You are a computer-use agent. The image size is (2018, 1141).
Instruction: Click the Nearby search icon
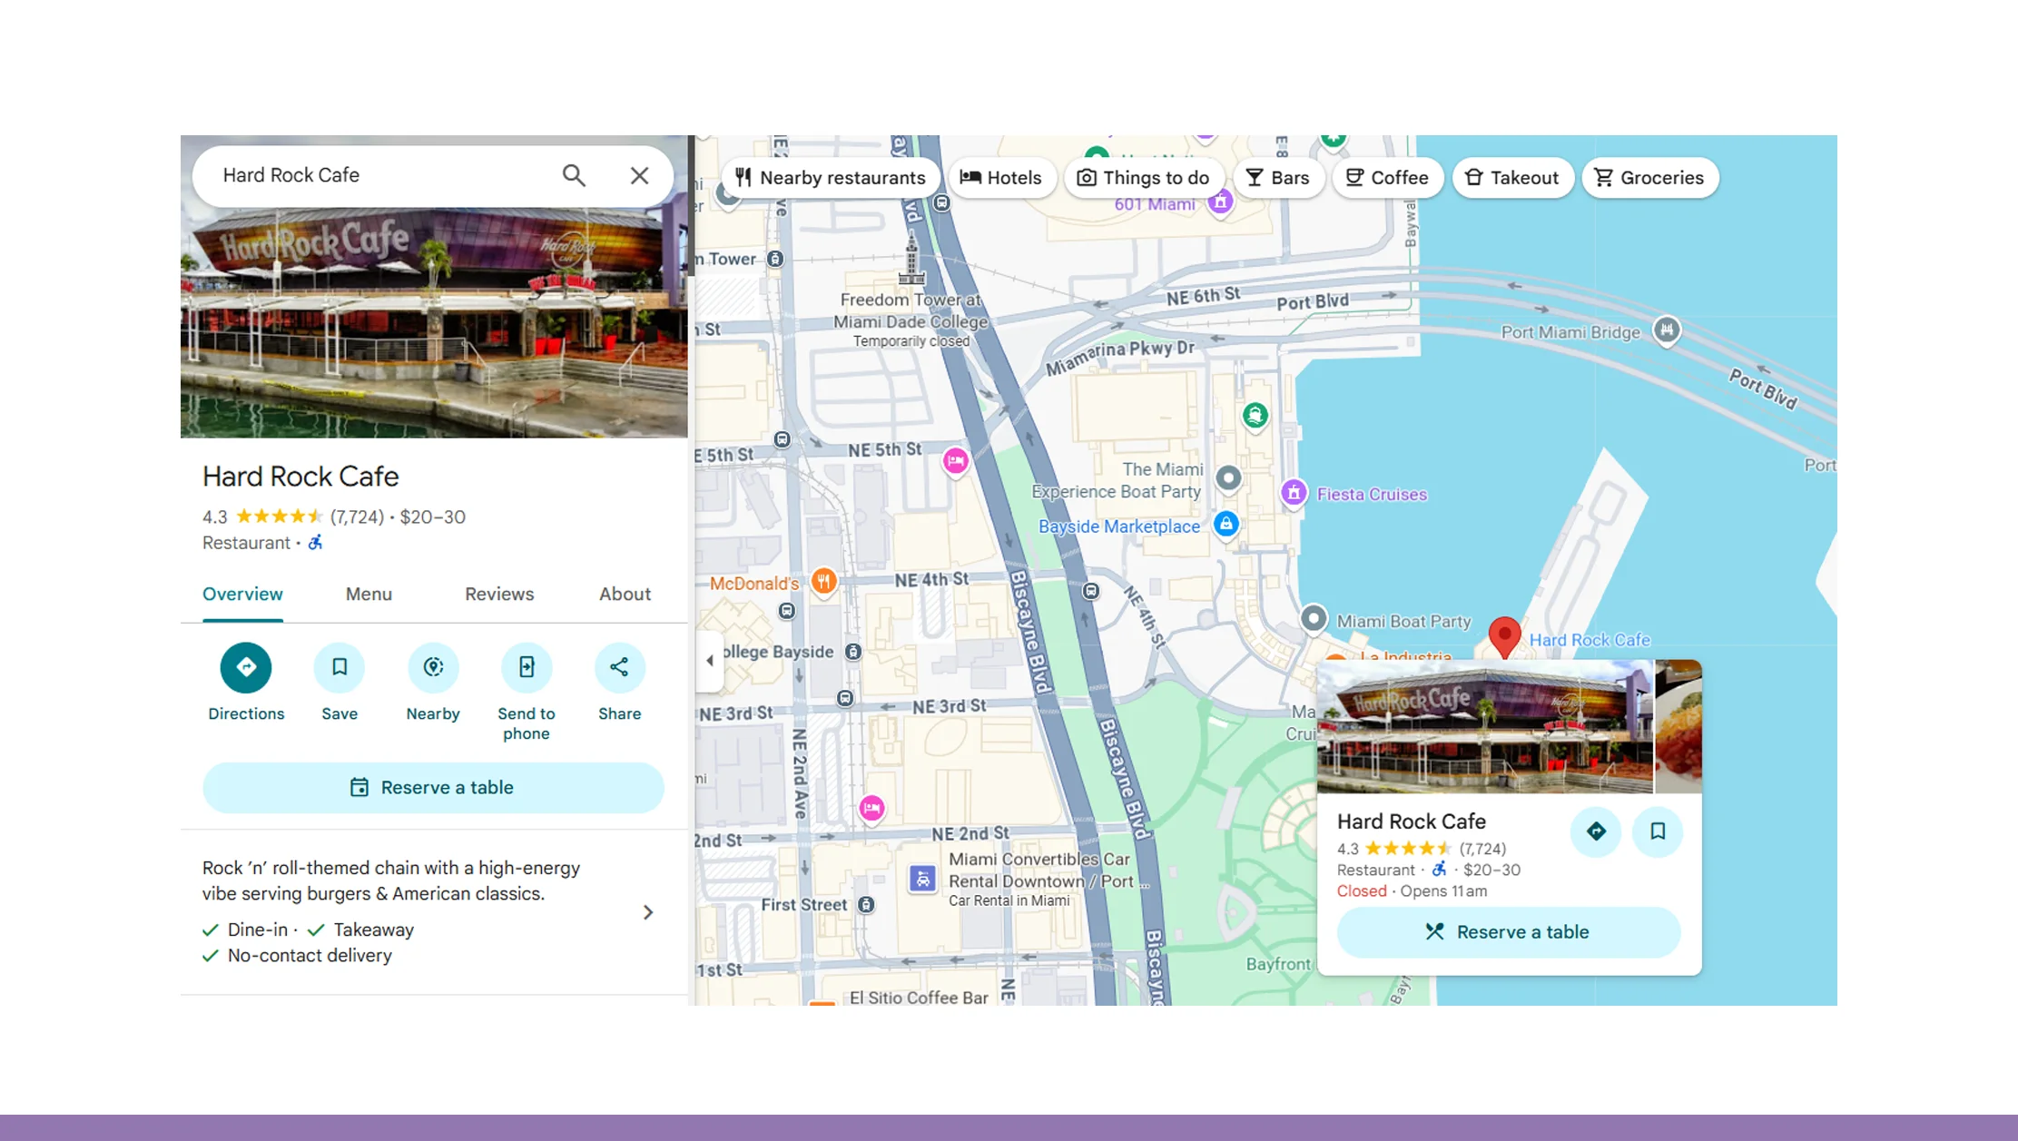[433, 667]
